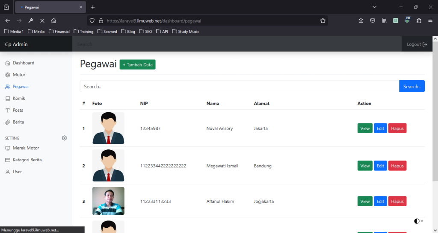Screen dimensions: 438x233
Task: Click the settings gear icon beside SETTING
Action: [x=65, y=138]
